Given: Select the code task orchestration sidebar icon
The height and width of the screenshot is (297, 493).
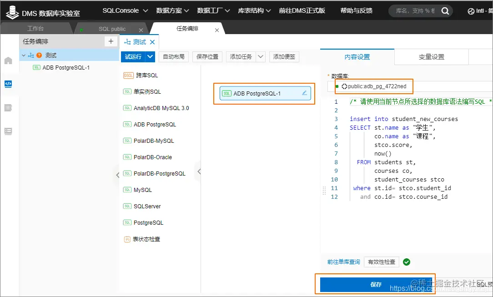Looking at the screenshot, I should coord(8,84).
